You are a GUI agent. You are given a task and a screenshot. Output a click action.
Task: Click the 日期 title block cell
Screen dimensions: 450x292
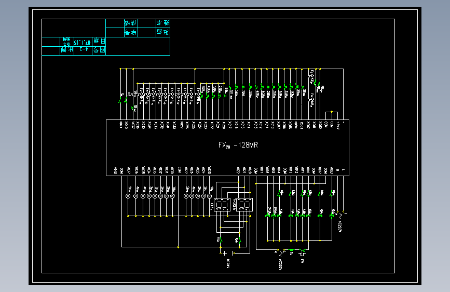(99, 42)
